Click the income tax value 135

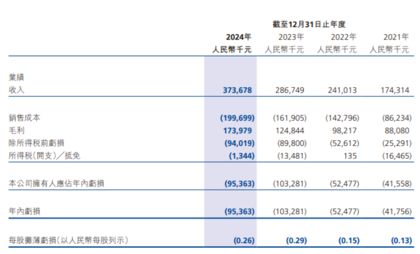coord(350,156)
